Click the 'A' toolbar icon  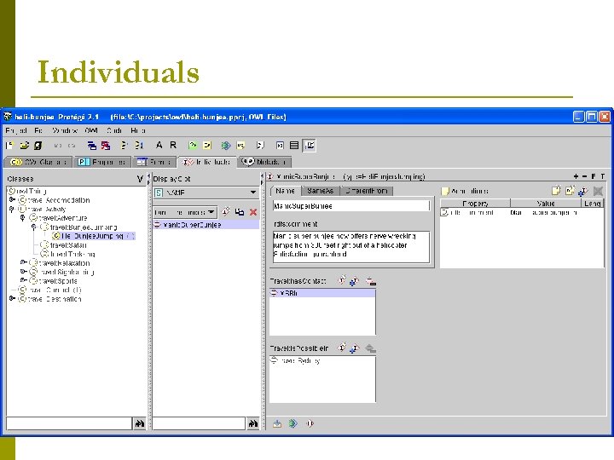click(159, 145)
